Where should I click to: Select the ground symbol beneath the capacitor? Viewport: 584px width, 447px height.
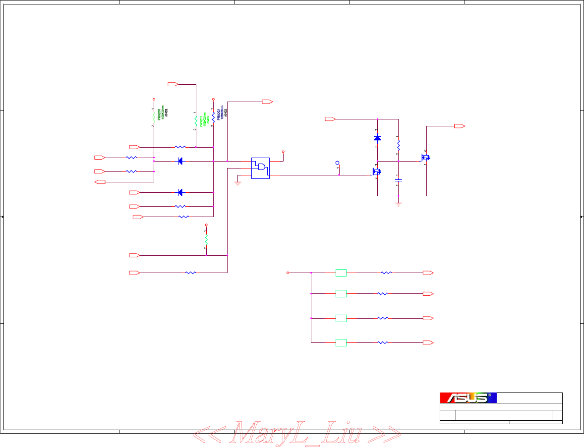(399, 204)
